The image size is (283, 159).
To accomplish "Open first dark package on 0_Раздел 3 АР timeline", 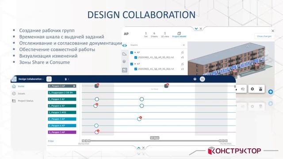I will [97, 86].
